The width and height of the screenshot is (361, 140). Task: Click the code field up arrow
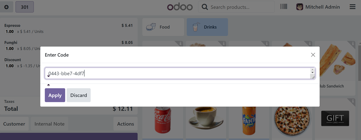click(312, 70)
